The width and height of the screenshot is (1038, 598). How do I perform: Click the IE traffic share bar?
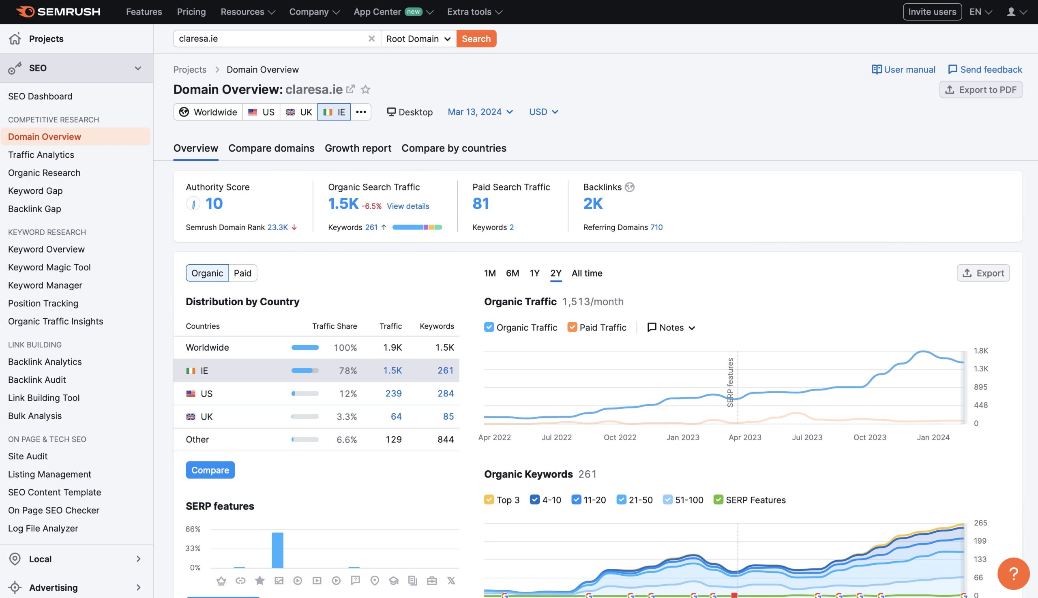point(305,371)
